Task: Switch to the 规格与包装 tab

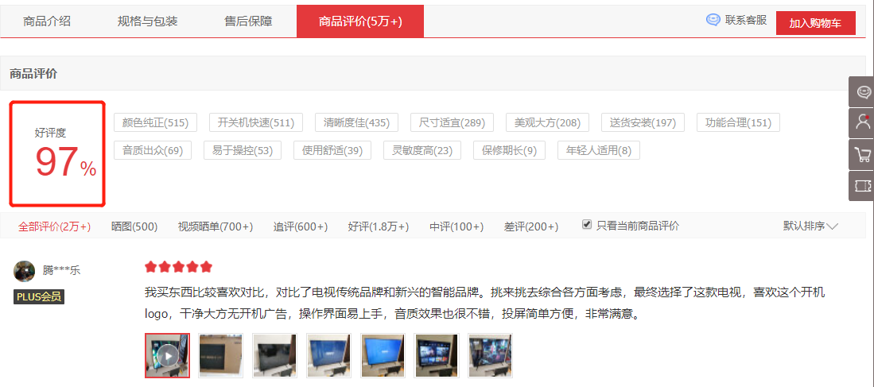Action: (147, 21)
